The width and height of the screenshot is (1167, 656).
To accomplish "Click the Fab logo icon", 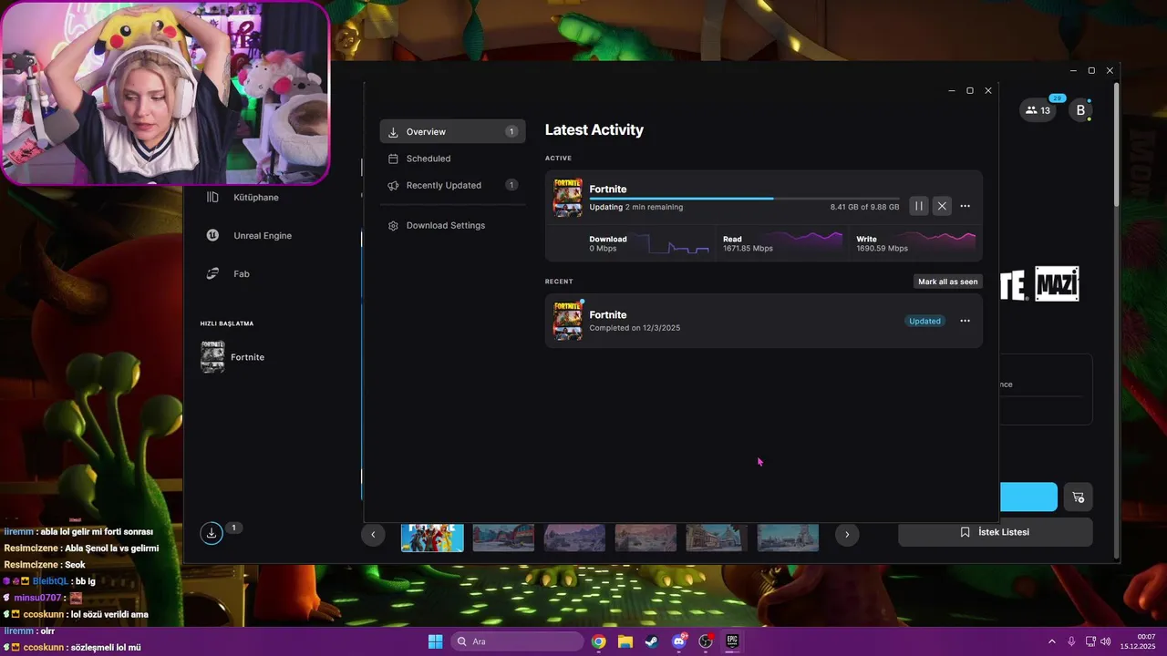I will [212, 273].
